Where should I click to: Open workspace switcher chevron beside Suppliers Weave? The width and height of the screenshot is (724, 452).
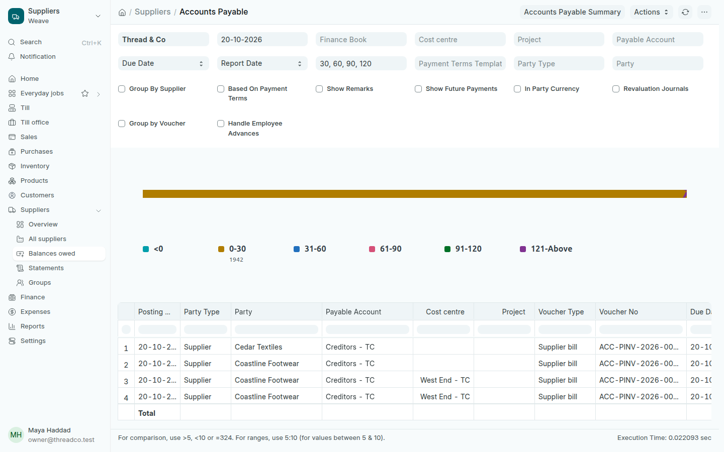point(98,16)
